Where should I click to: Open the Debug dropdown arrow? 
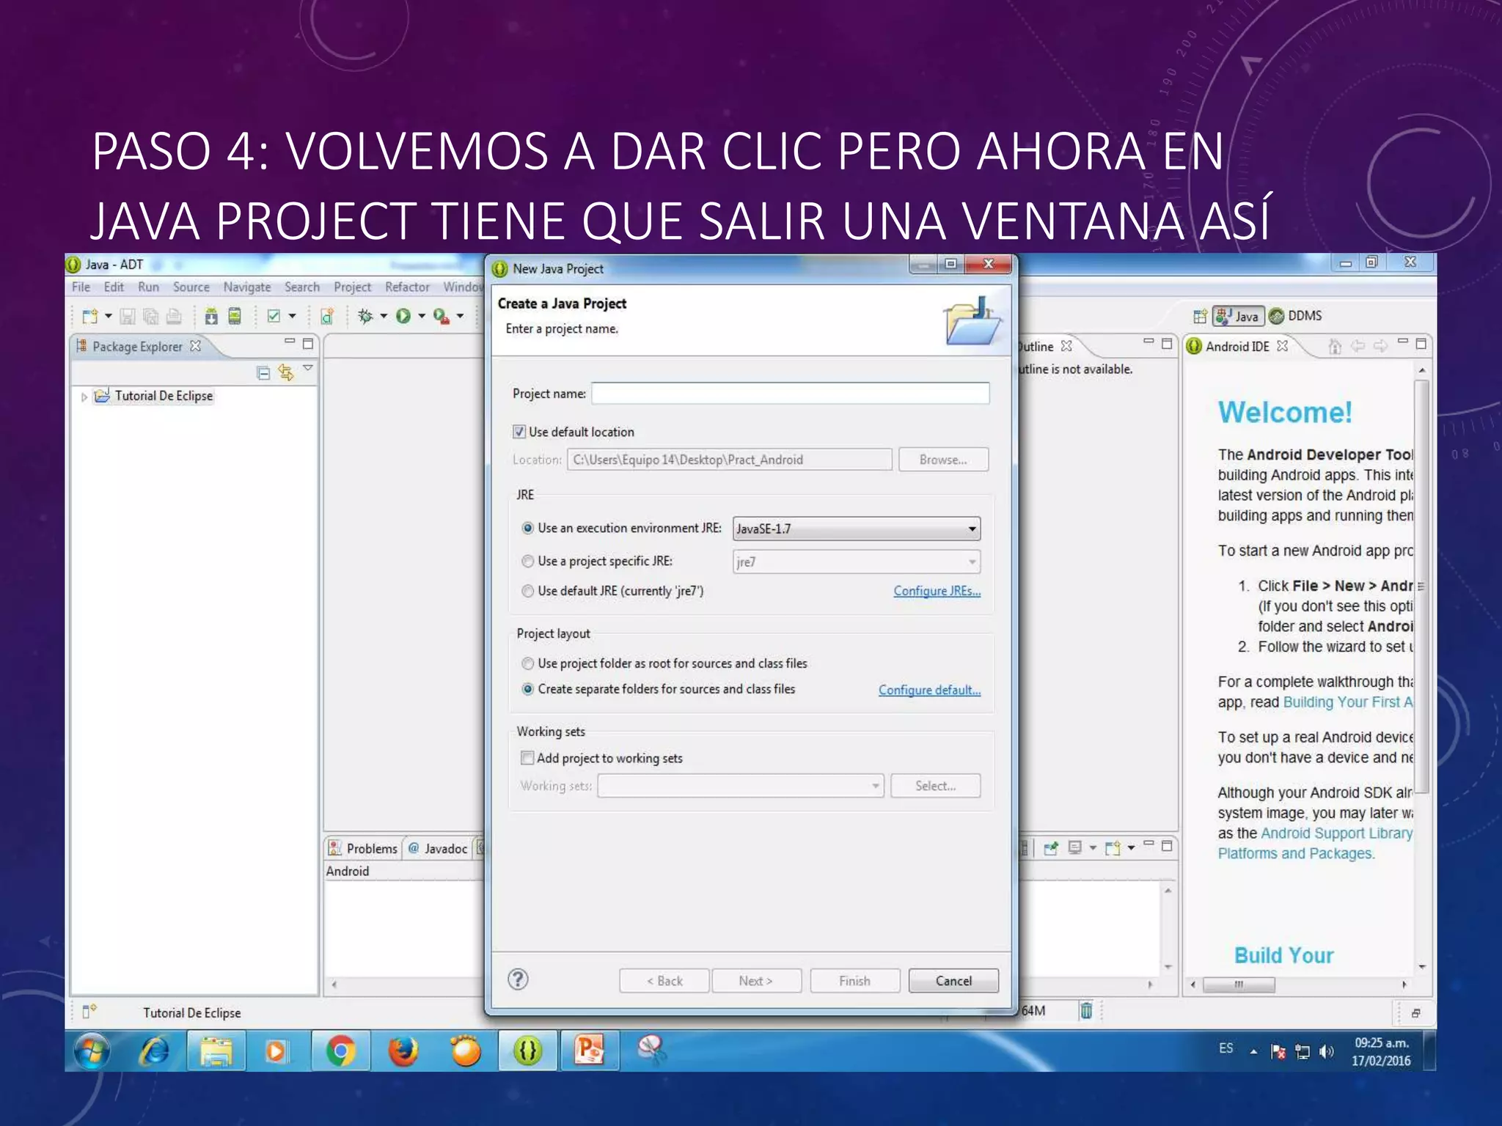click(384, 316)
